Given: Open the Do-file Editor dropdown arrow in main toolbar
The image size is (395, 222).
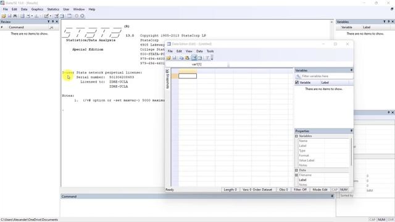Looking at the screenshot, I should tap(51, 16).
